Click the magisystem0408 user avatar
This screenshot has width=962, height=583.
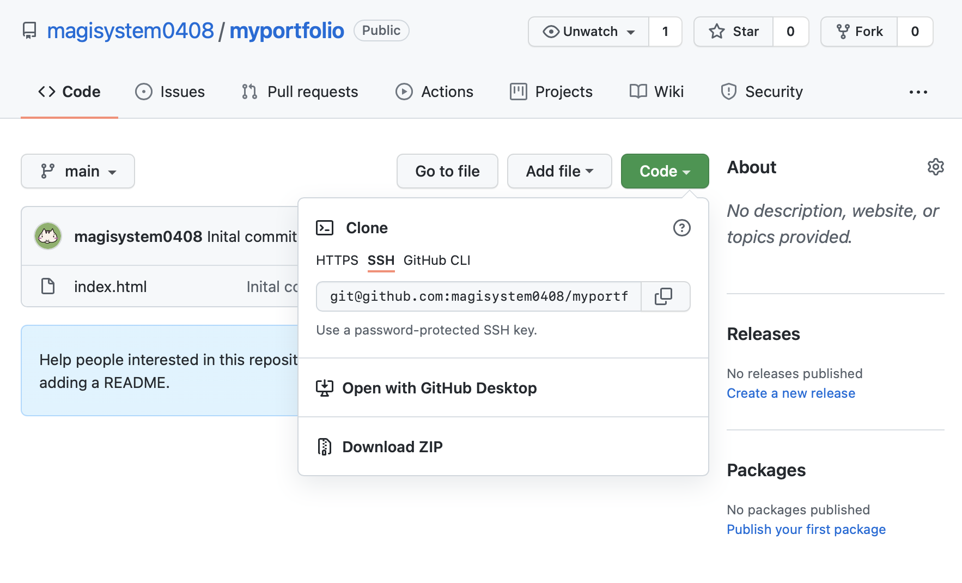point(48,236)
